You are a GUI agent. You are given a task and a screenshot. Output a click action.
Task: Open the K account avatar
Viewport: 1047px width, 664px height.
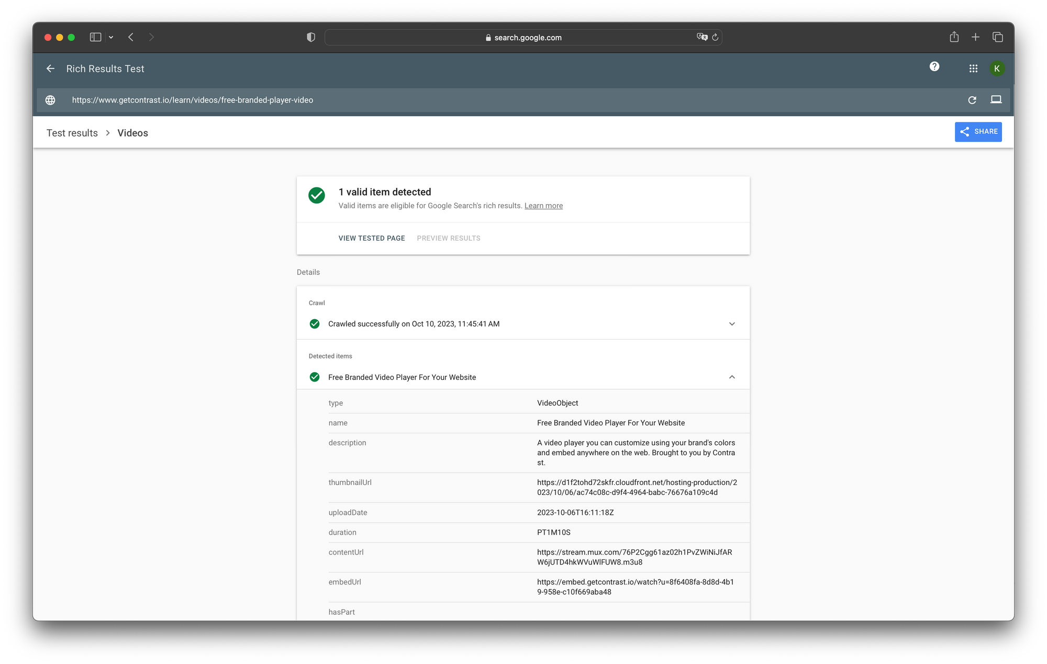click(x=997, y=69)
